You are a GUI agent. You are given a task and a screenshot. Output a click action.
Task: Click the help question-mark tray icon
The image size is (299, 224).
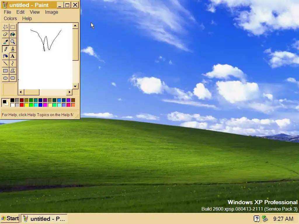click(257, 219)
